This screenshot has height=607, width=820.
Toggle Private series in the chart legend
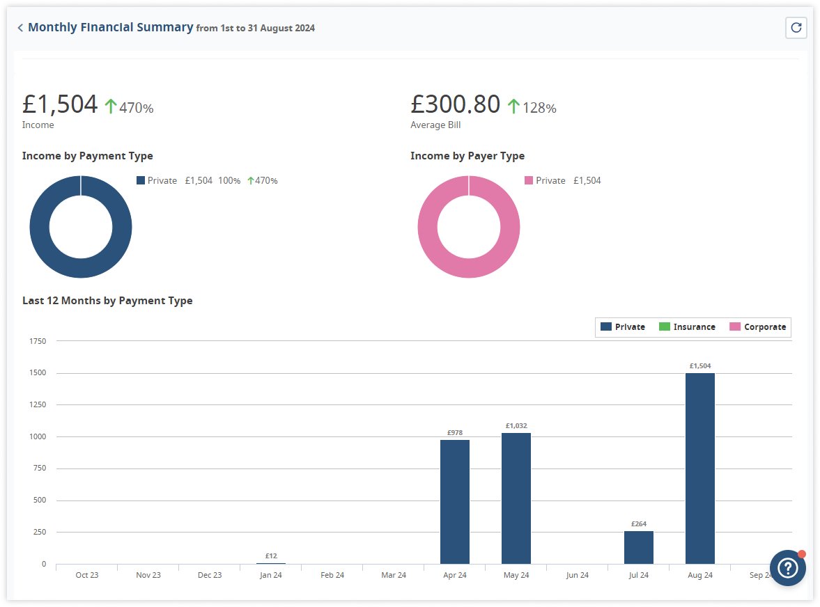623,327
